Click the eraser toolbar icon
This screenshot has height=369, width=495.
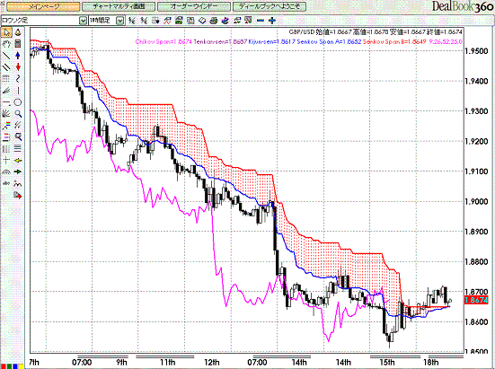click(x=202, y=21)
